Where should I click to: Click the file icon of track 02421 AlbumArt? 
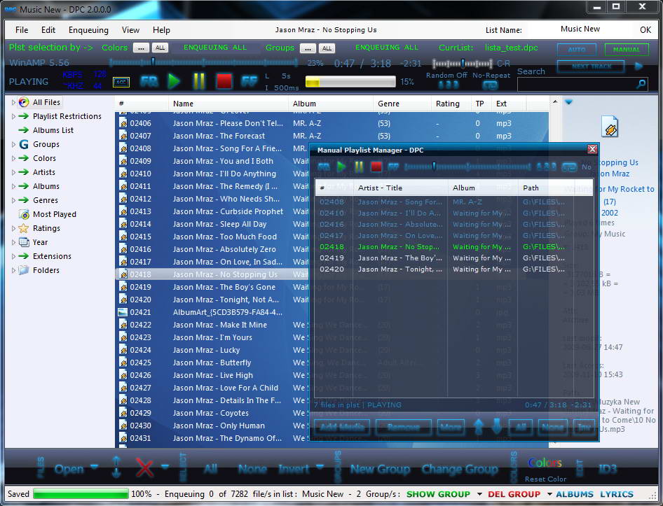pyautogui.click(x=123, y=312)
